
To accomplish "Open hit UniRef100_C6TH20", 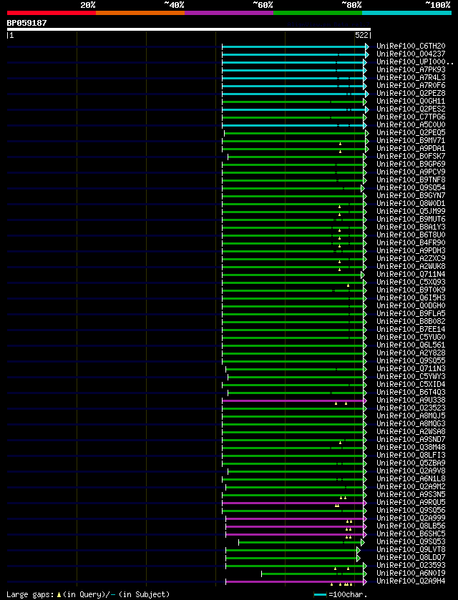I will click(411, 46).
